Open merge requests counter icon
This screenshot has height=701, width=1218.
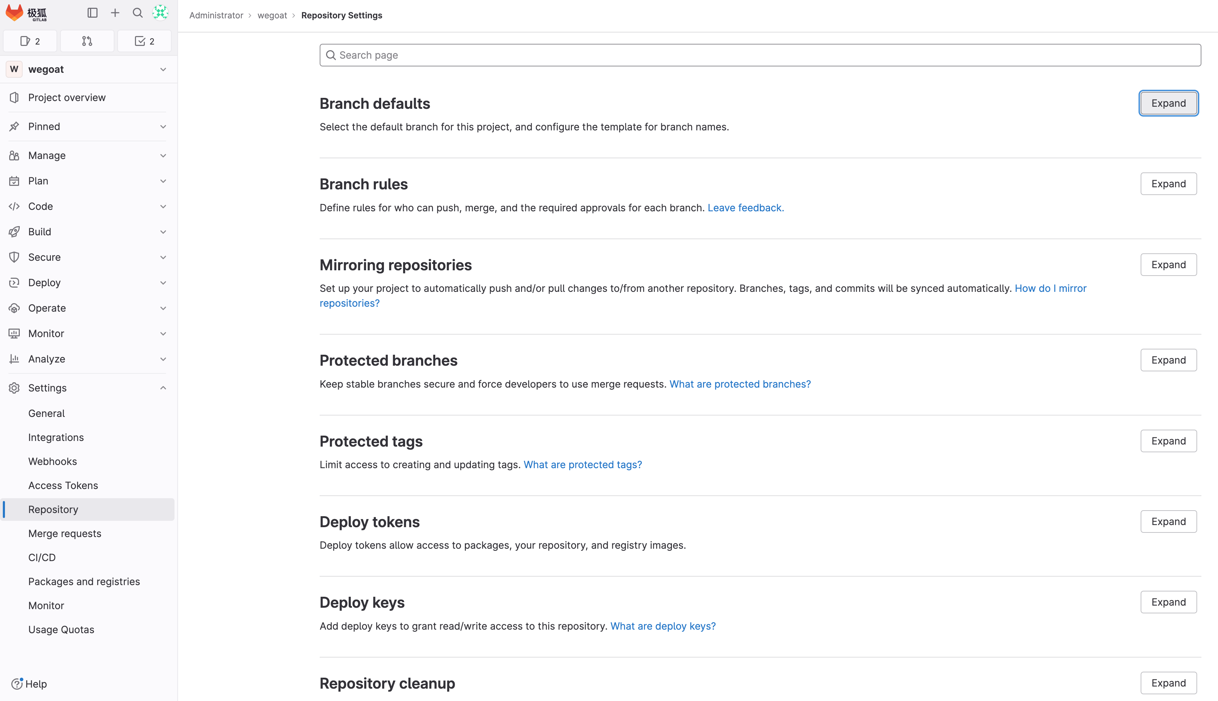(x=87, y=41)
